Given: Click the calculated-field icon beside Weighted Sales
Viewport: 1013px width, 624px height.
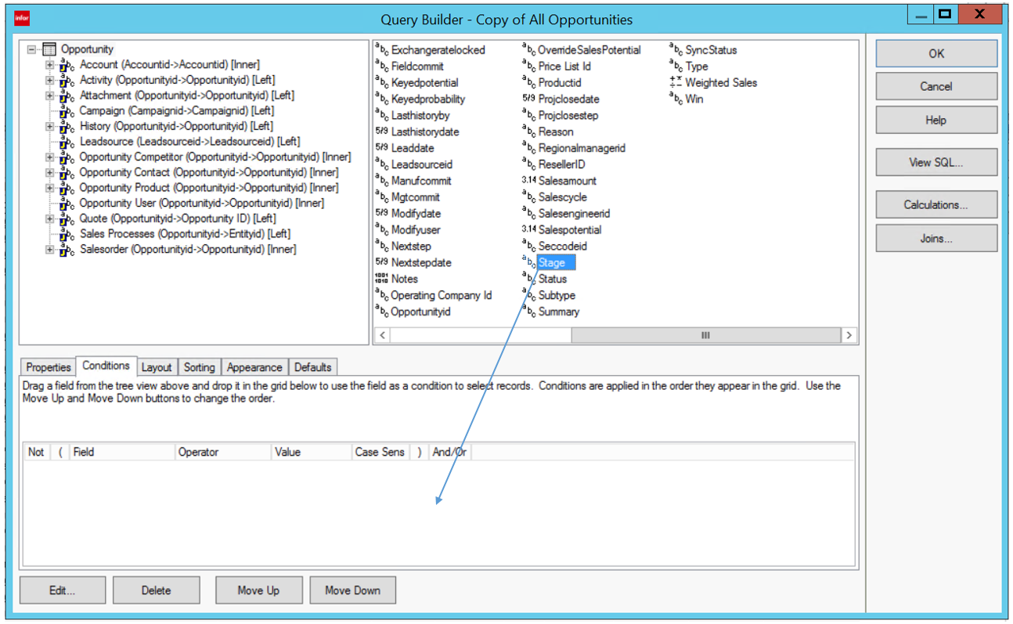Looking at the screenshot, I should (x=676, y=82).
